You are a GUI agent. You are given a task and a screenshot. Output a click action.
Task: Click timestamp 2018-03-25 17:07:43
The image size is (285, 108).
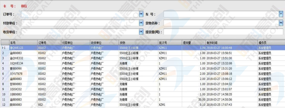click(x=219, y=105)
